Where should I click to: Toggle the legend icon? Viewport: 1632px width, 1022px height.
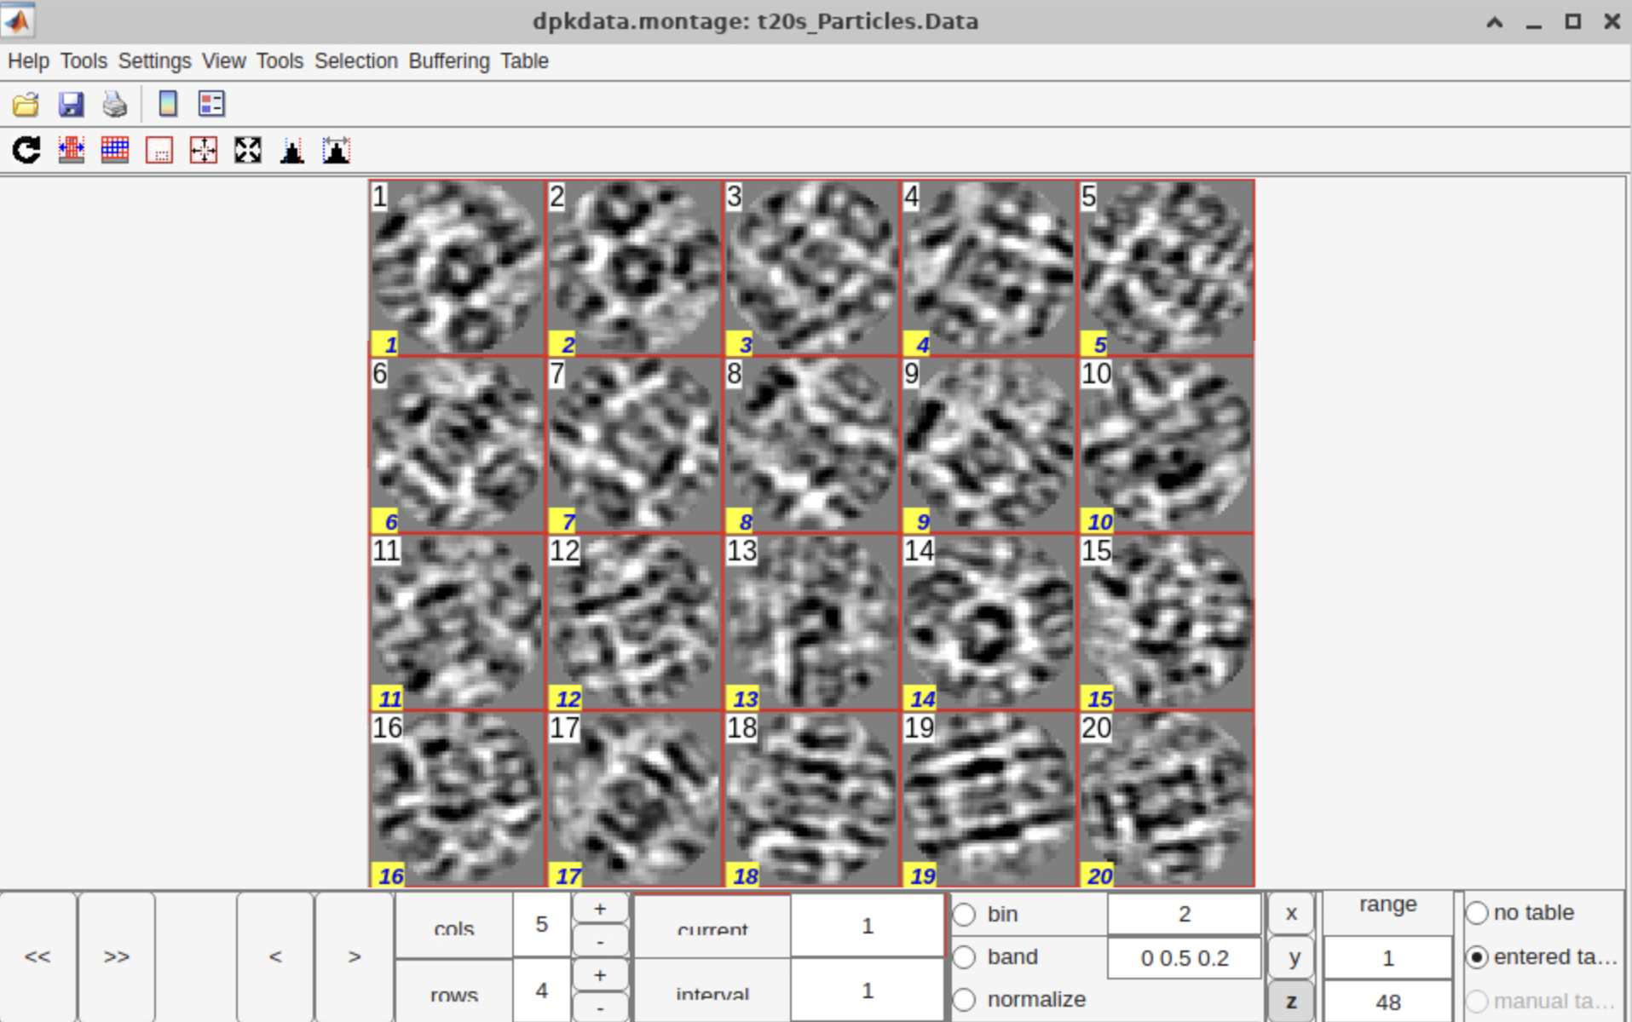[211, 104]
